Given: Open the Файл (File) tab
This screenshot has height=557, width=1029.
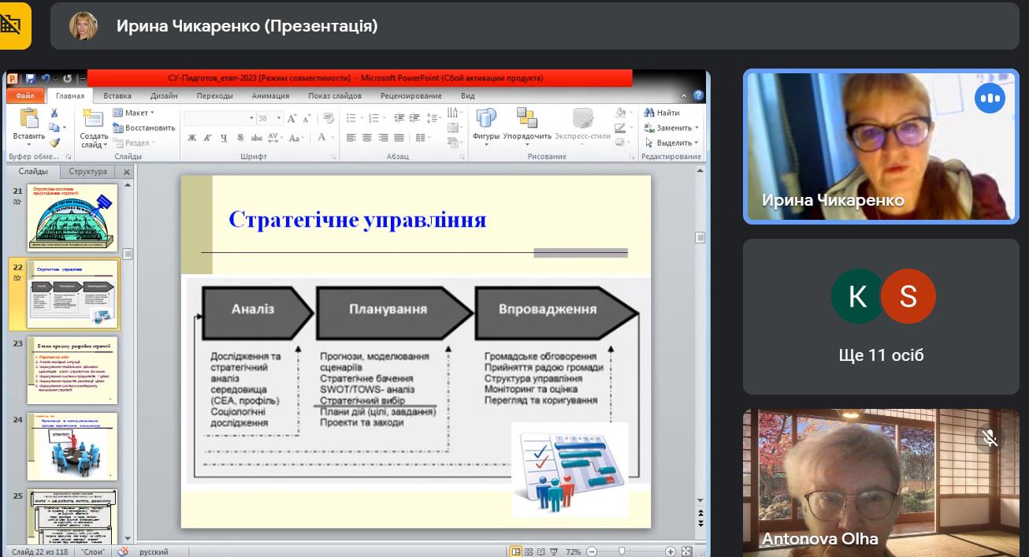Looking at the screenshot, I should pyautogui.click(x=24, y=96).
